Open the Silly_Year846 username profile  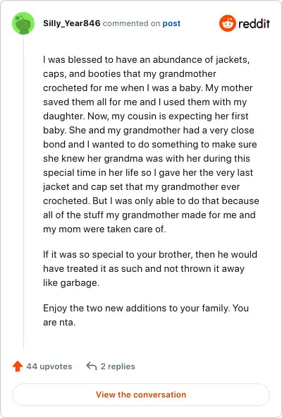72,23
